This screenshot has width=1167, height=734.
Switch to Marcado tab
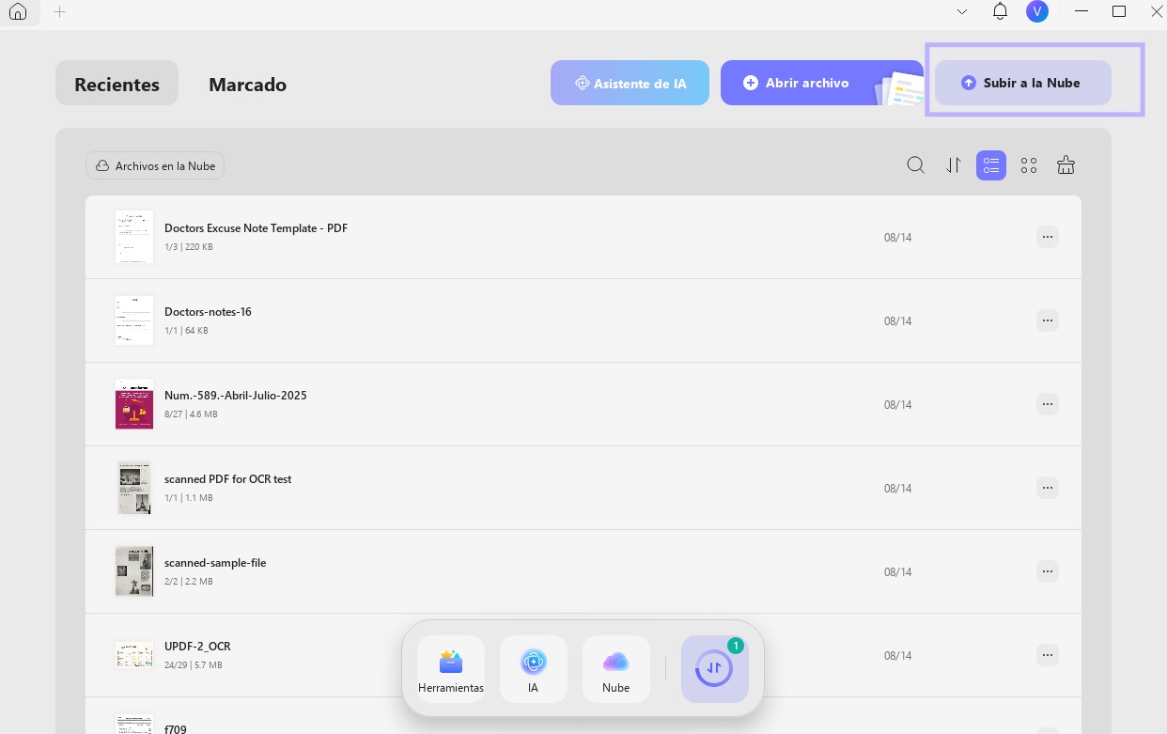coord(247,84)
